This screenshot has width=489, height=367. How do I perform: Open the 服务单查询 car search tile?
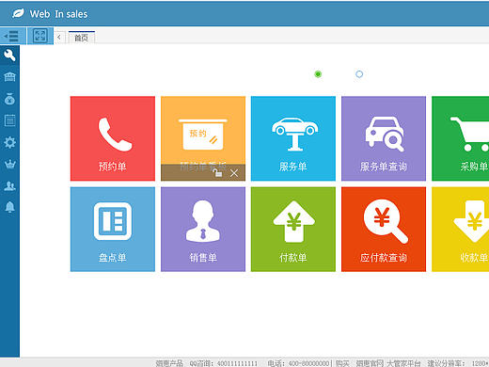click(x=384, y=138)
